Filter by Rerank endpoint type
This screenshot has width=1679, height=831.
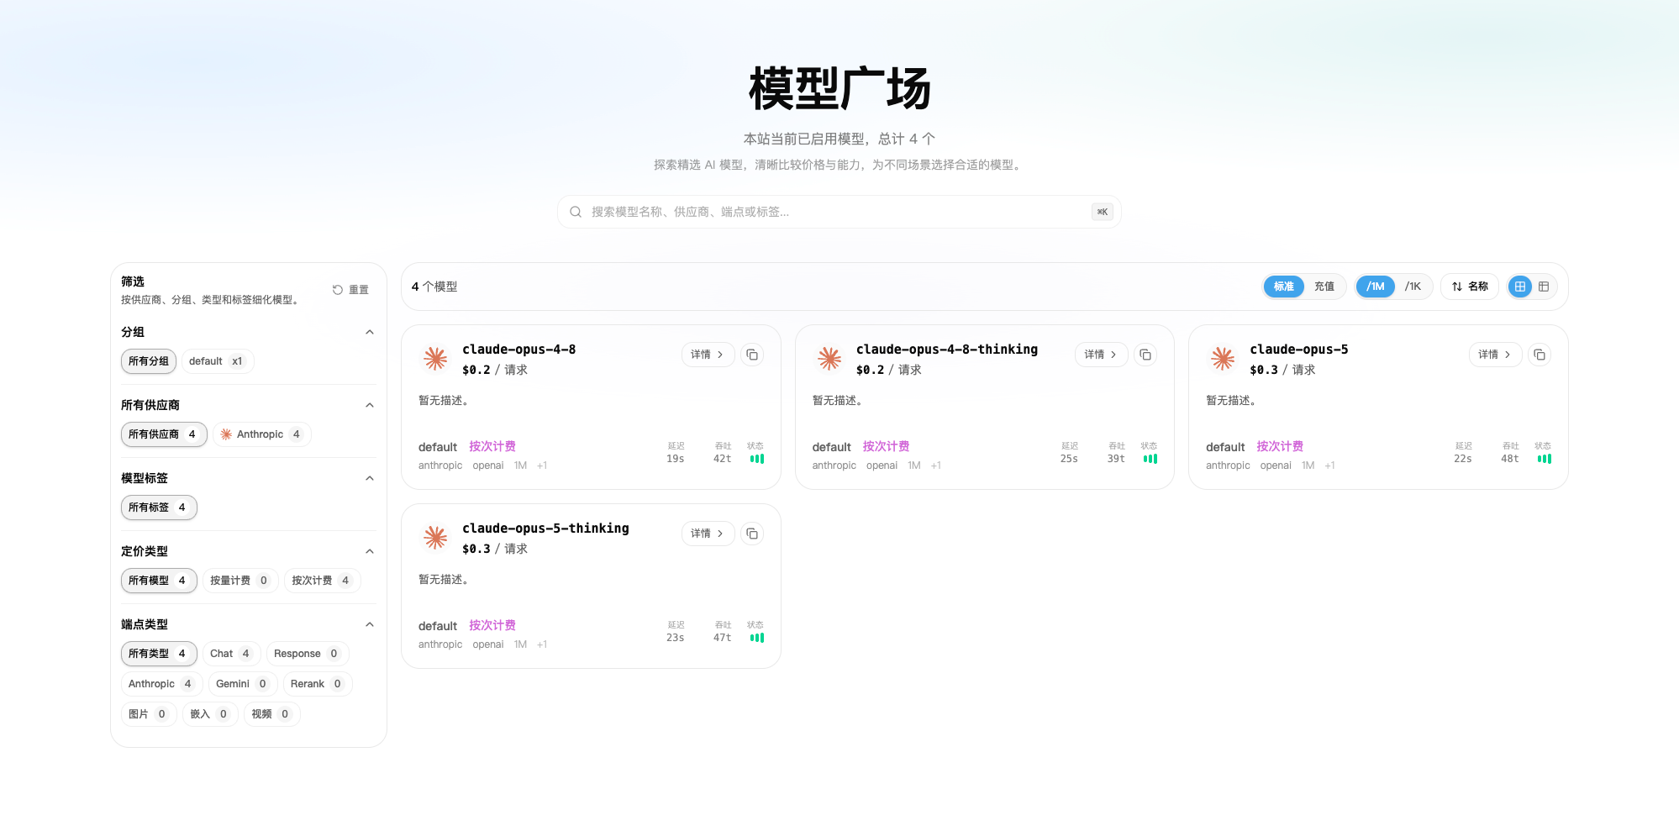(x=317, y=684)
